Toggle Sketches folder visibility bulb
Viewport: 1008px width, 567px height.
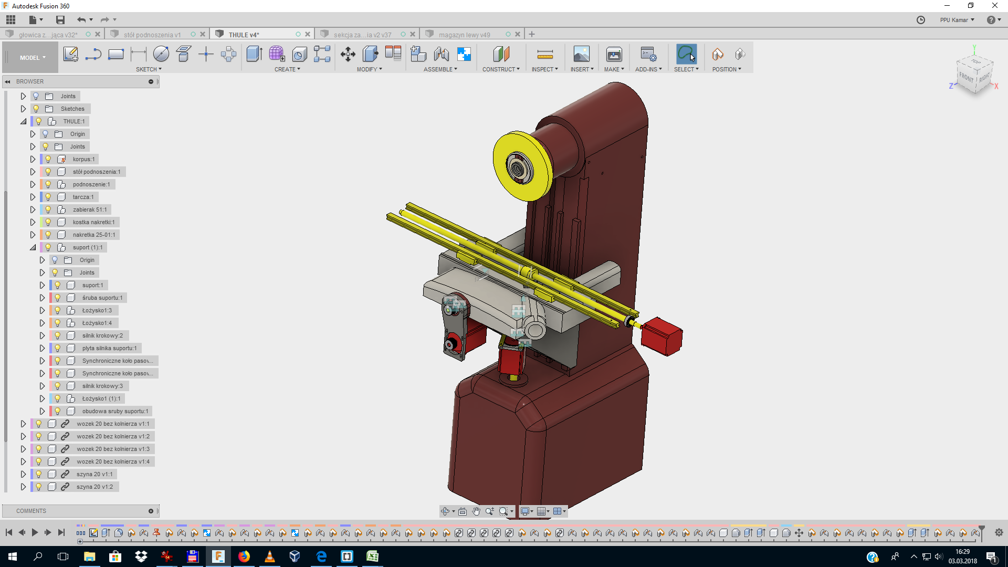click(x=36, y=109)
